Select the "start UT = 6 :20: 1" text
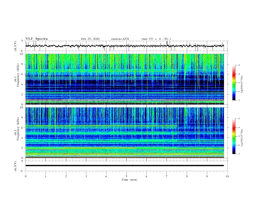Image resolution: width=256 pixels, height=198 pixels. pyautogui.click(x=156, y=39)
